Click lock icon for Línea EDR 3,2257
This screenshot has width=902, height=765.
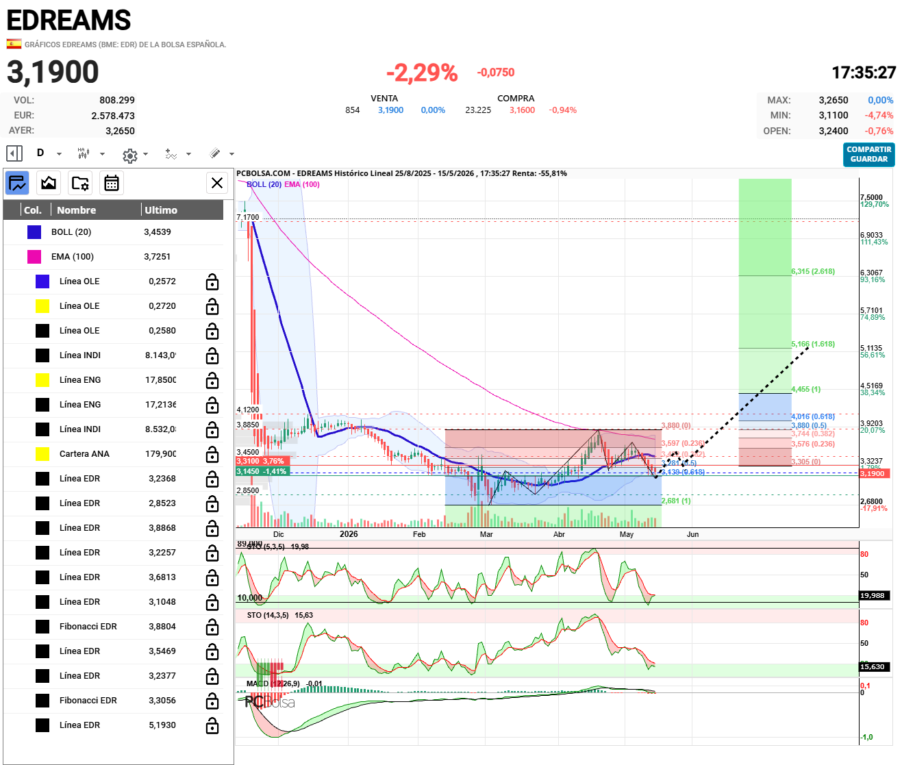tap(212, 553)
